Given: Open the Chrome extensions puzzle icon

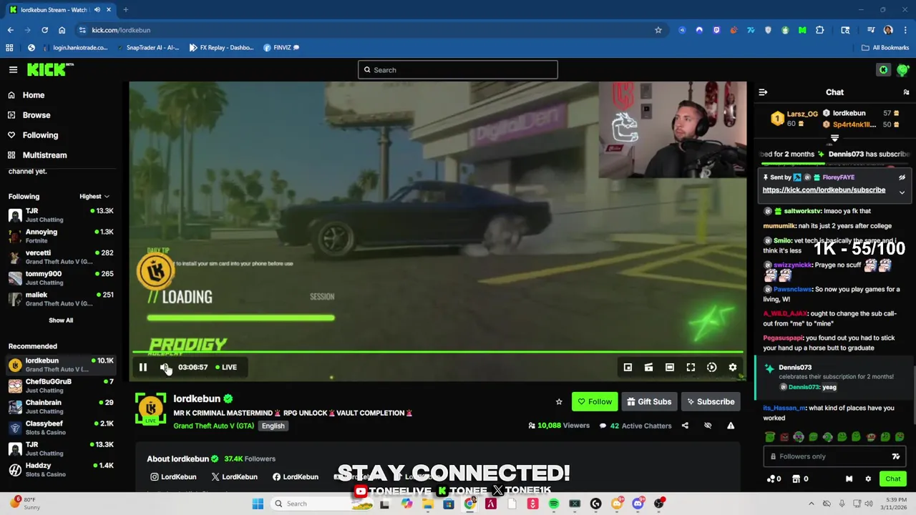Looking at the screenshot, I should (x=819, y=30).
